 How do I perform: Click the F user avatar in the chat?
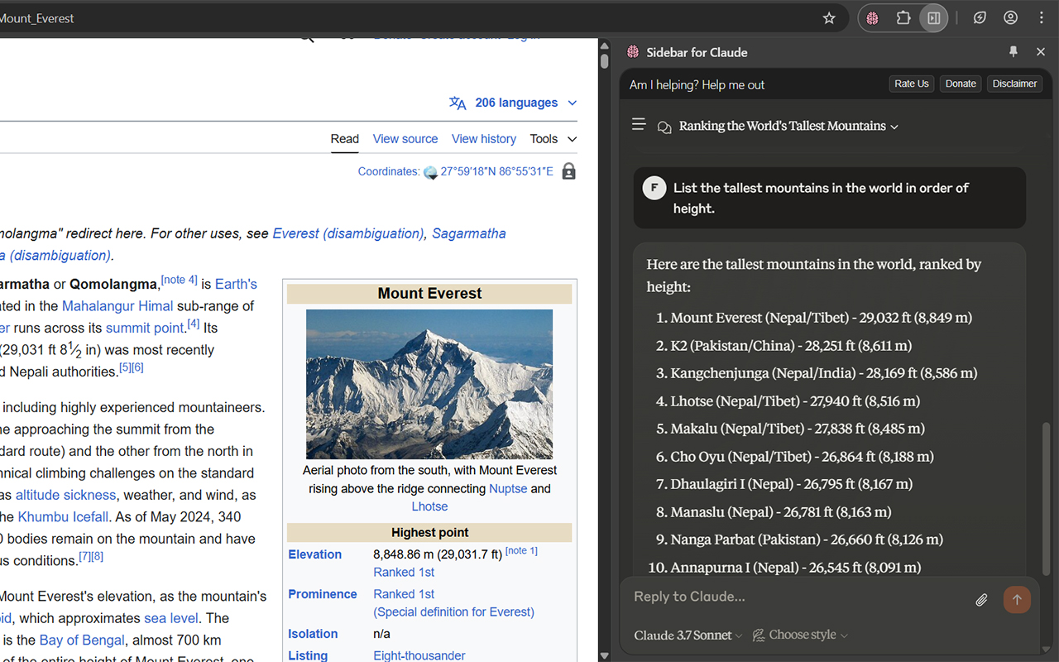[654, 188]
